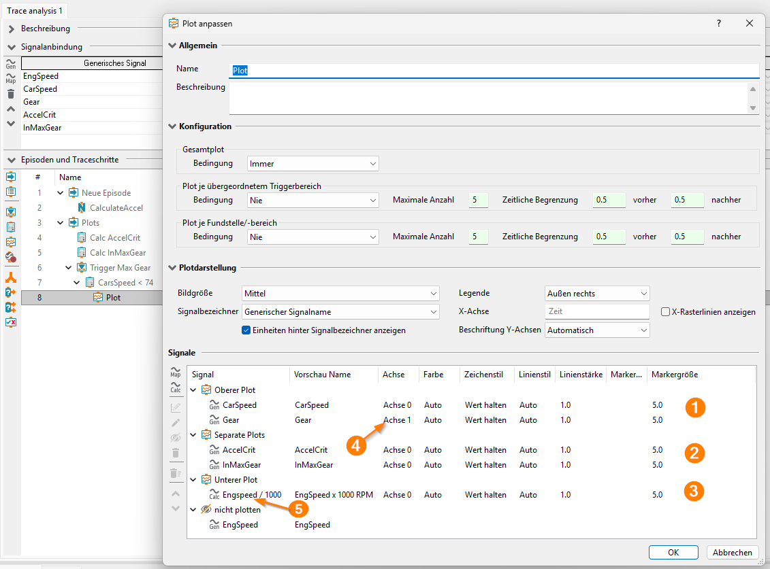Image resolution: width=770 pixels, height=569 pixels.
Task: Click the help question mark in the dialog title bar
Action: (x=719, y=24)
